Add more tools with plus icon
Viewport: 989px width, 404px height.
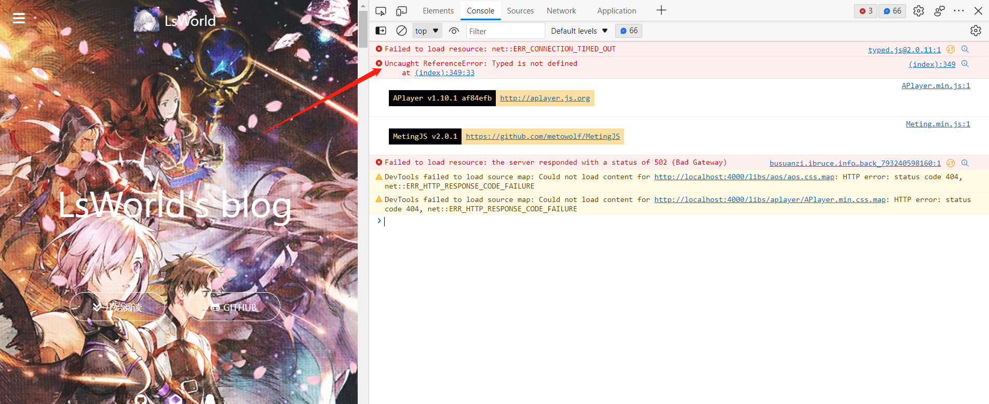tap(661, 10)
